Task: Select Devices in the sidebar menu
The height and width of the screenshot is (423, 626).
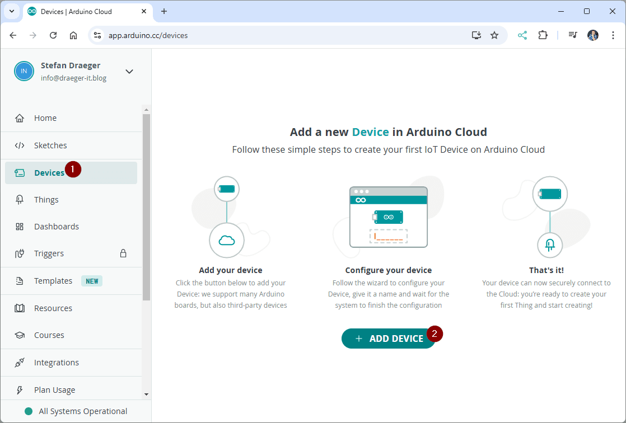Action: tap(49, 173)
